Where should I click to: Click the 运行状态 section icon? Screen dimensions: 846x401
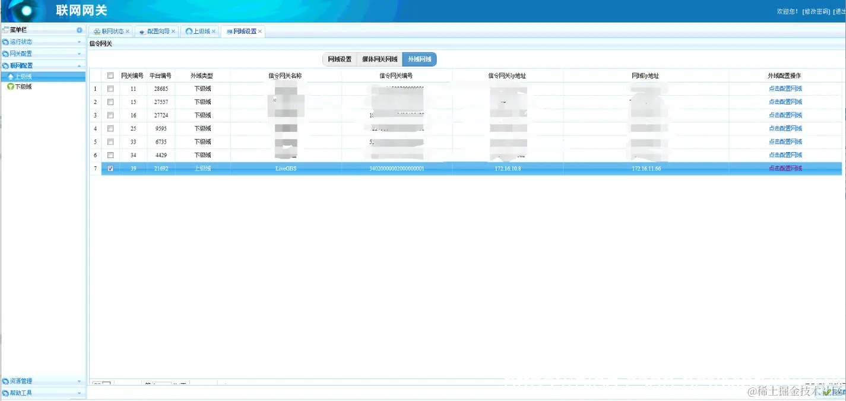(5, 42)
